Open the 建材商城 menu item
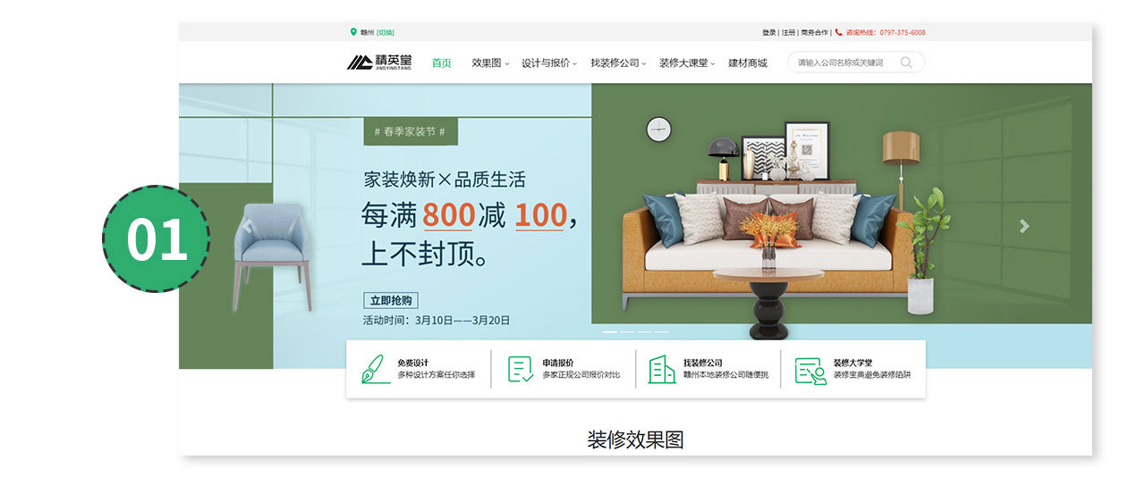The image size is (1145, 485). pyautogui.click(x=748, y=63)
